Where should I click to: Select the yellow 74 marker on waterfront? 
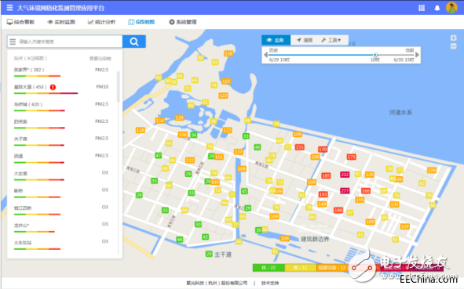click(276, 124)
